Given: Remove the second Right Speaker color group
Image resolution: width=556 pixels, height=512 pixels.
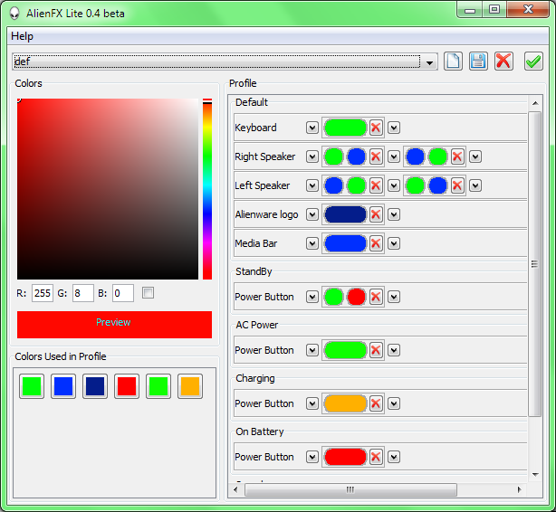Looking at the screenshot, I should 457,156.
